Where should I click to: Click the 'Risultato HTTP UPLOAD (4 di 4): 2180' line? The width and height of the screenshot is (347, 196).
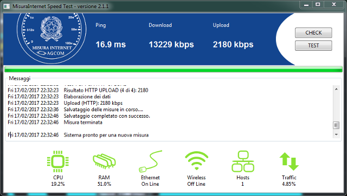[106, 90]
